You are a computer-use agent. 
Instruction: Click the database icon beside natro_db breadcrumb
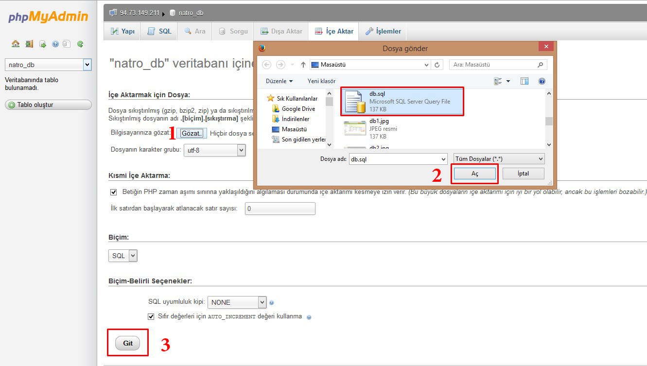pyautogui.click(x=173, y=13)
